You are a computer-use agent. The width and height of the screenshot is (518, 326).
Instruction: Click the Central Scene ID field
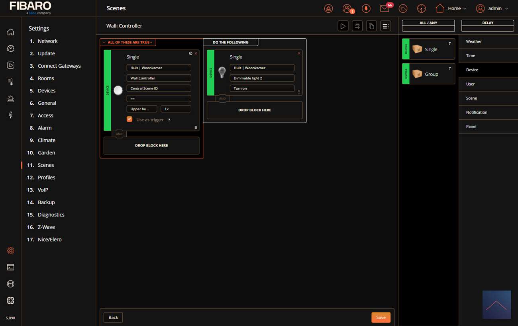tap(159, 88)
